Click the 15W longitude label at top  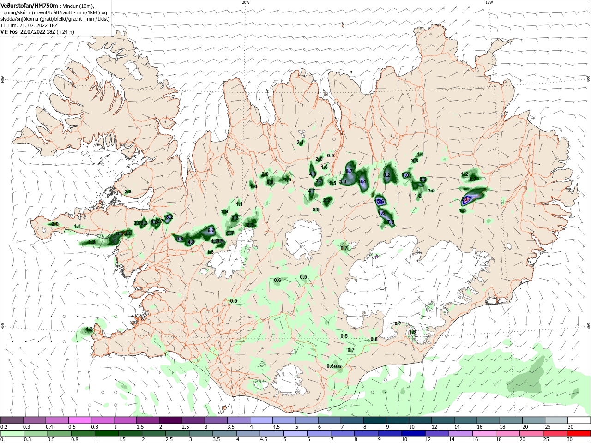pos(489,2)
